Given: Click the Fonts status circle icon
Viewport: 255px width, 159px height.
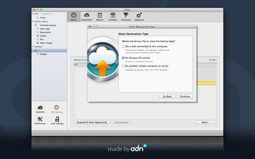Looking at the screenshot, I should (x=38, y=18).
